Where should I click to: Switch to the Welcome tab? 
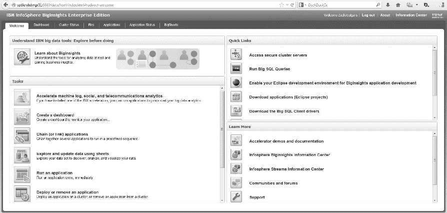(x=17, y=25)
